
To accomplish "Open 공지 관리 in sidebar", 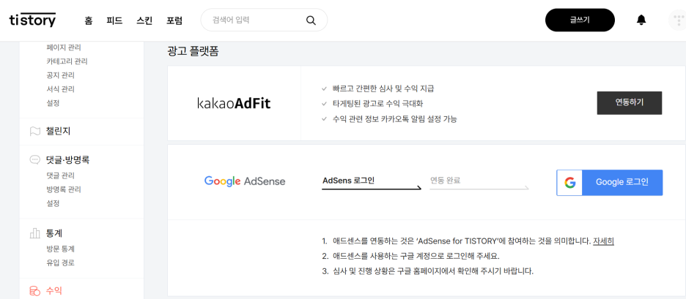I will point(60,75).
